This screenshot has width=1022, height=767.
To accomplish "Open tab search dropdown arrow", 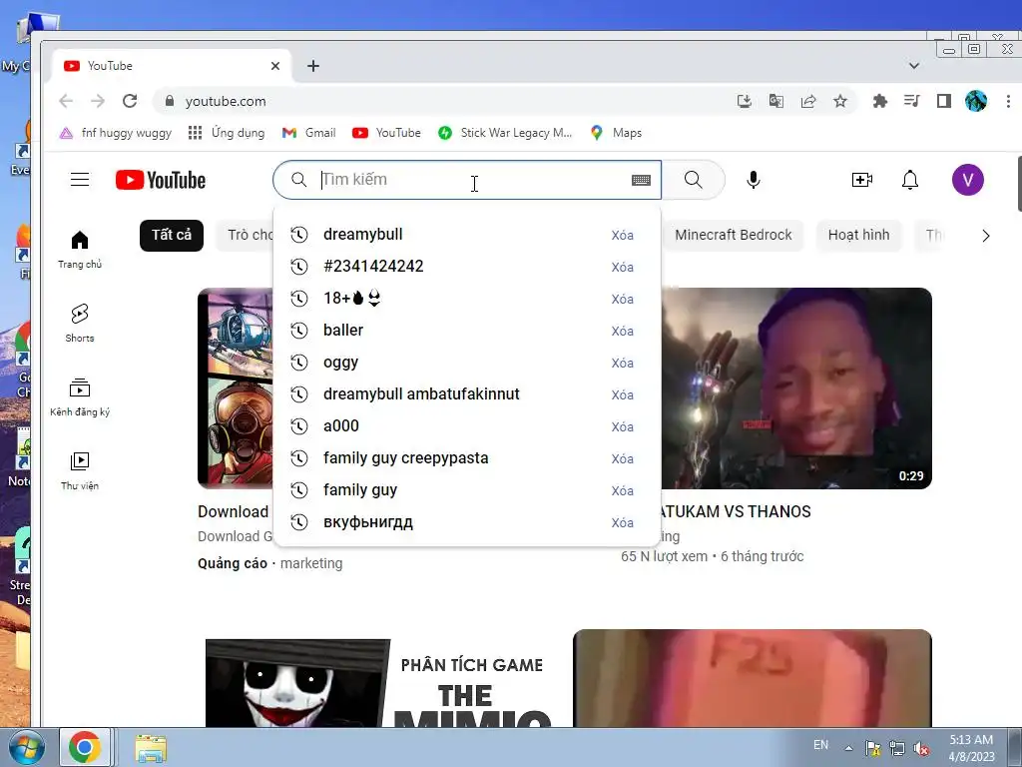I will point(914,66).
